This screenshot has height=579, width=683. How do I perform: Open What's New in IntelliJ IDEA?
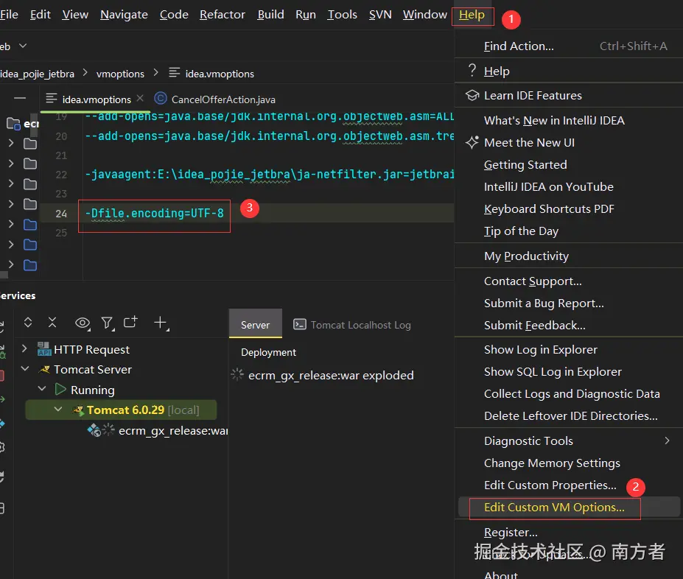coord(569,120)
